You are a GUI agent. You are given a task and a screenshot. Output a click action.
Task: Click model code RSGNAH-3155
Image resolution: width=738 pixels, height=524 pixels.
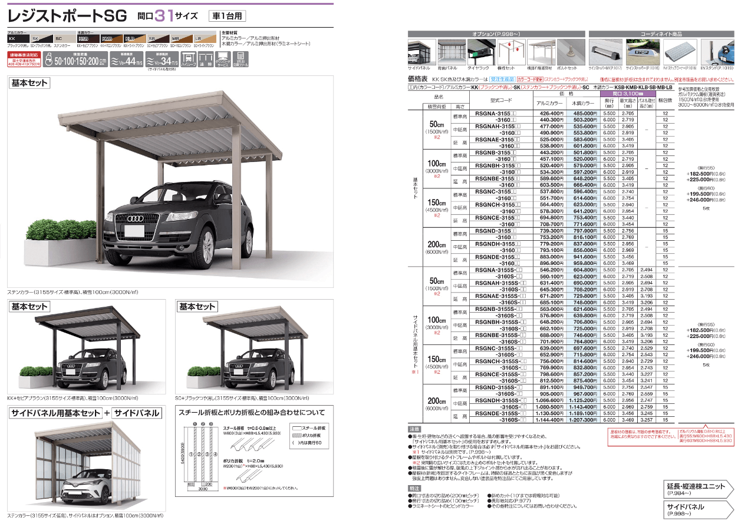point(498,126)
